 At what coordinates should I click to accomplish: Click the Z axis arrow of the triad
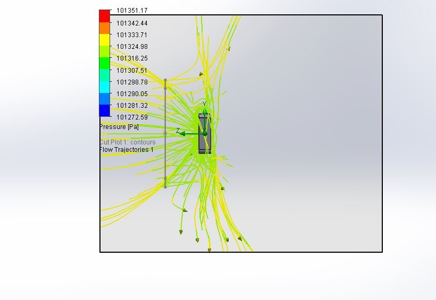point(182,134)
